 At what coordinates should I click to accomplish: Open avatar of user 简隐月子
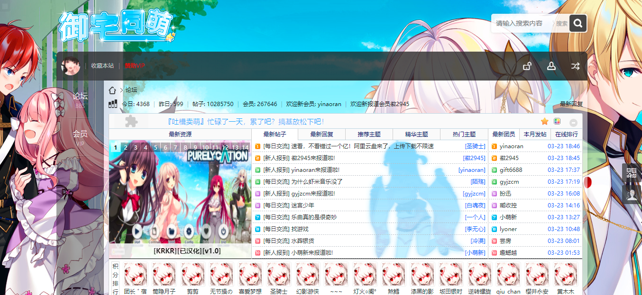(164, 275)
